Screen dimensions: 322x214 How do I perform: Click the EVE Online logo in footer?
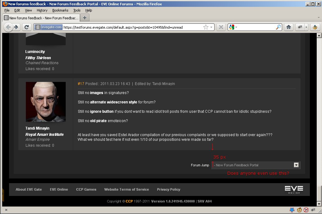[x=294, y=189]
